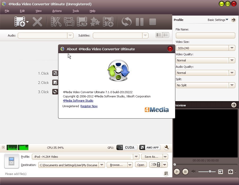Open the iPod H.264 Video profile dropdown

[136, 157]
